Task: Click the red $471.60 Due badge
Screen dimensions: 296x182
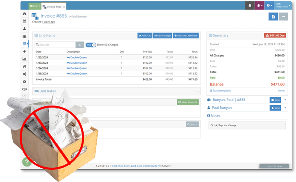Action: [275, 36]
